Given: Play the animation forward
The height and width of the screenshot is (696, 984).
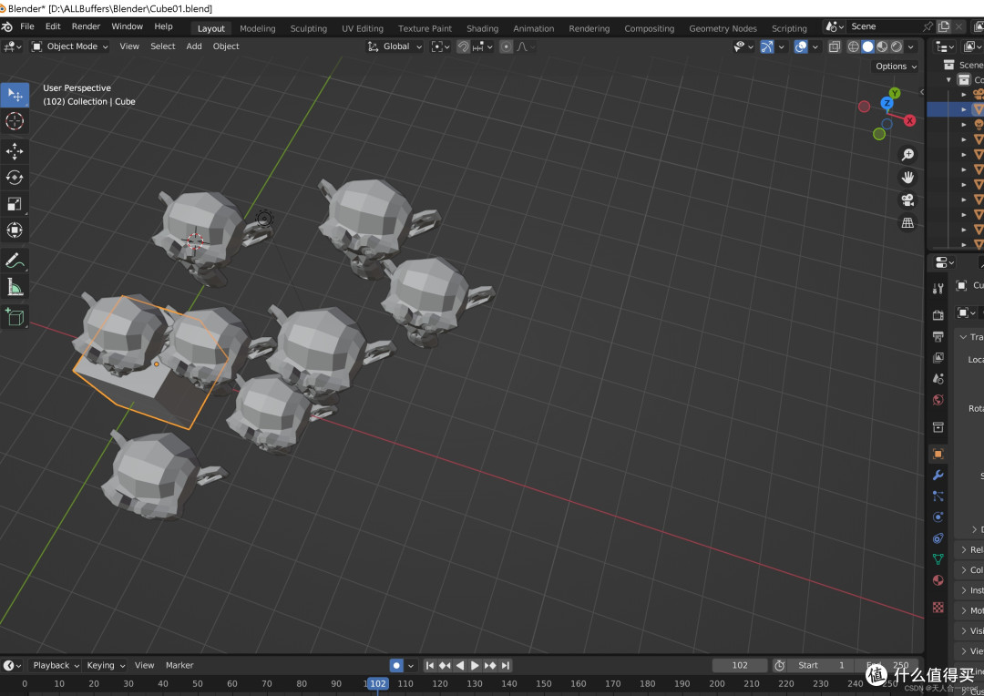Looking at the screenshot, I should pos(475,665).
